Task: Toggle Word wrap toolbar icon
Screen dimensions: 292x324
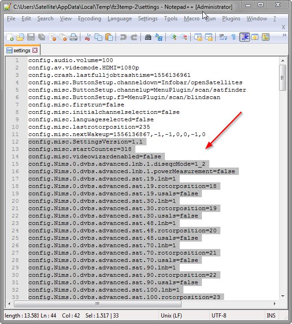Action: click(x=223, y=37)
